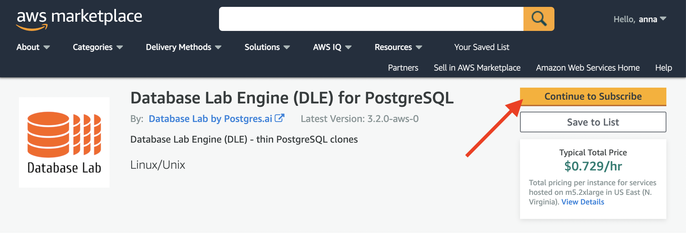This screenshot has width=686, height=233.
Task: Go to Your Saved List
Action: [x=481, y=47]
